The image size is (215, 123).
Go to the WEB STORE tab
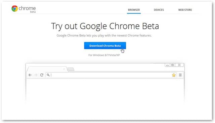click(185, 10)
